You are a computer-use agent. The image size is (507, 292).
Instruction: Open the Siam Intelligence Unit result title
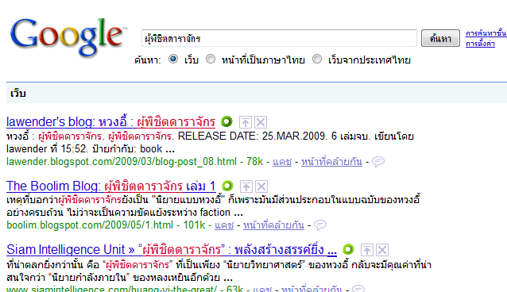tap(172, 250)
